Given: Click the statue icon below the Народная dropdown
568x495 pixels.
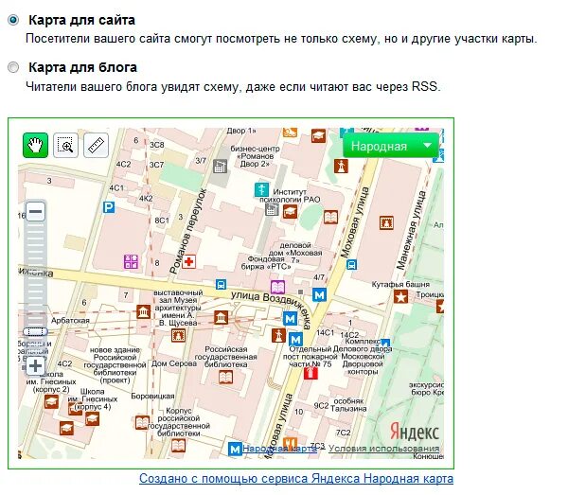Looking at the screenshot, I should click(x=341, y=167).
